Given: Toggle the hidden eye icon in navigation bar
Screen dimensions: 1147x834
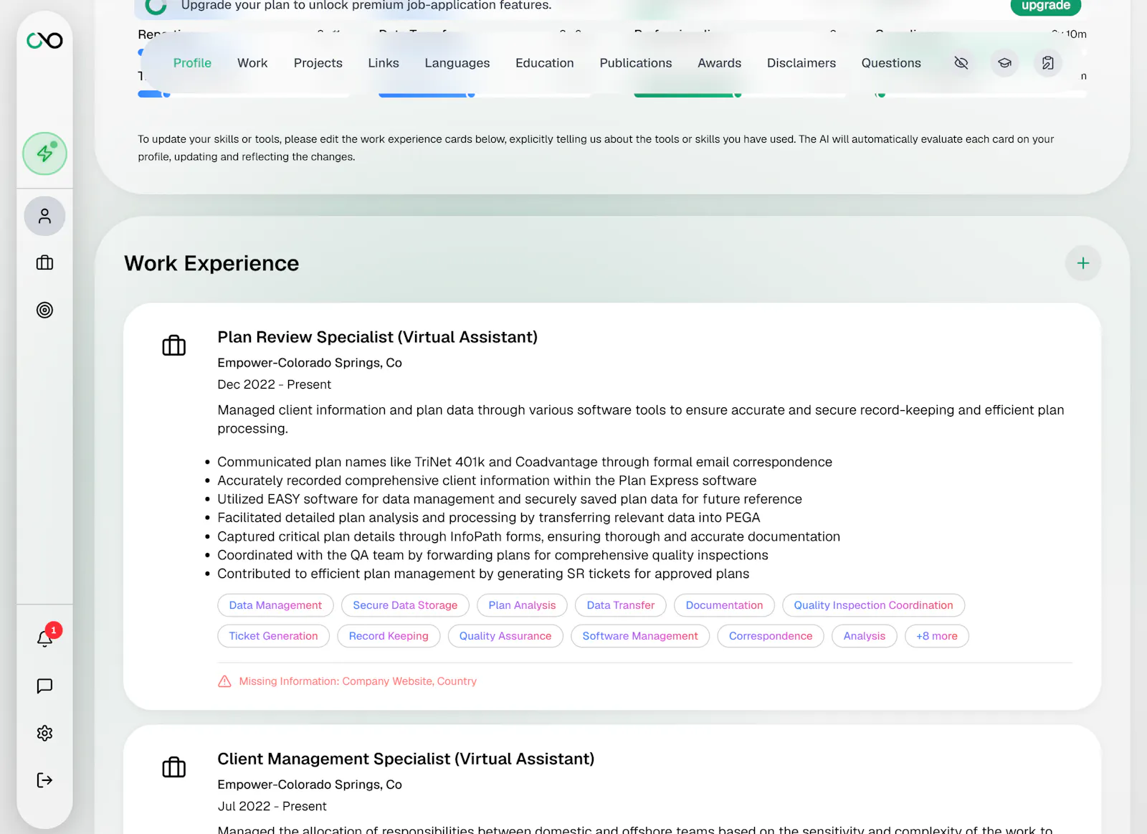Looking at the screenshot, I should click(x=961, y=63).
